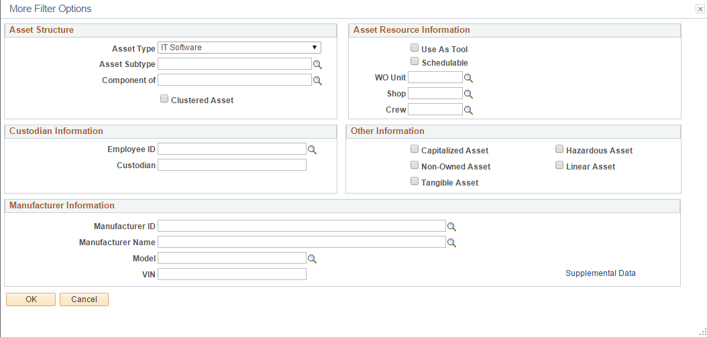Open Shop lookup magnifier
The image size is (707, 337).
[468, 94]
